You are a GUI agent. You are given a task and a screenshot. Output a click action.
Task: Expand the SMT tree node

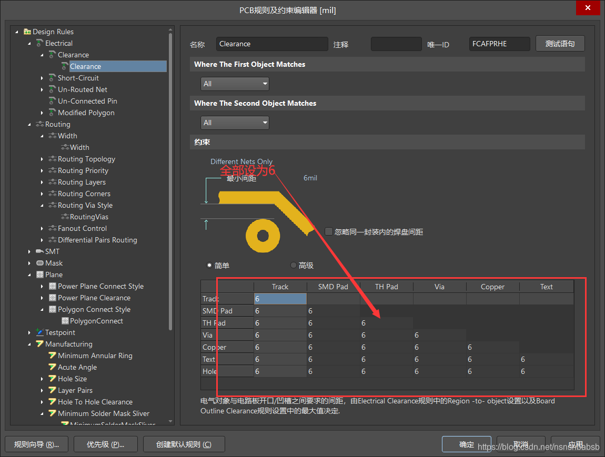[29, 251]
